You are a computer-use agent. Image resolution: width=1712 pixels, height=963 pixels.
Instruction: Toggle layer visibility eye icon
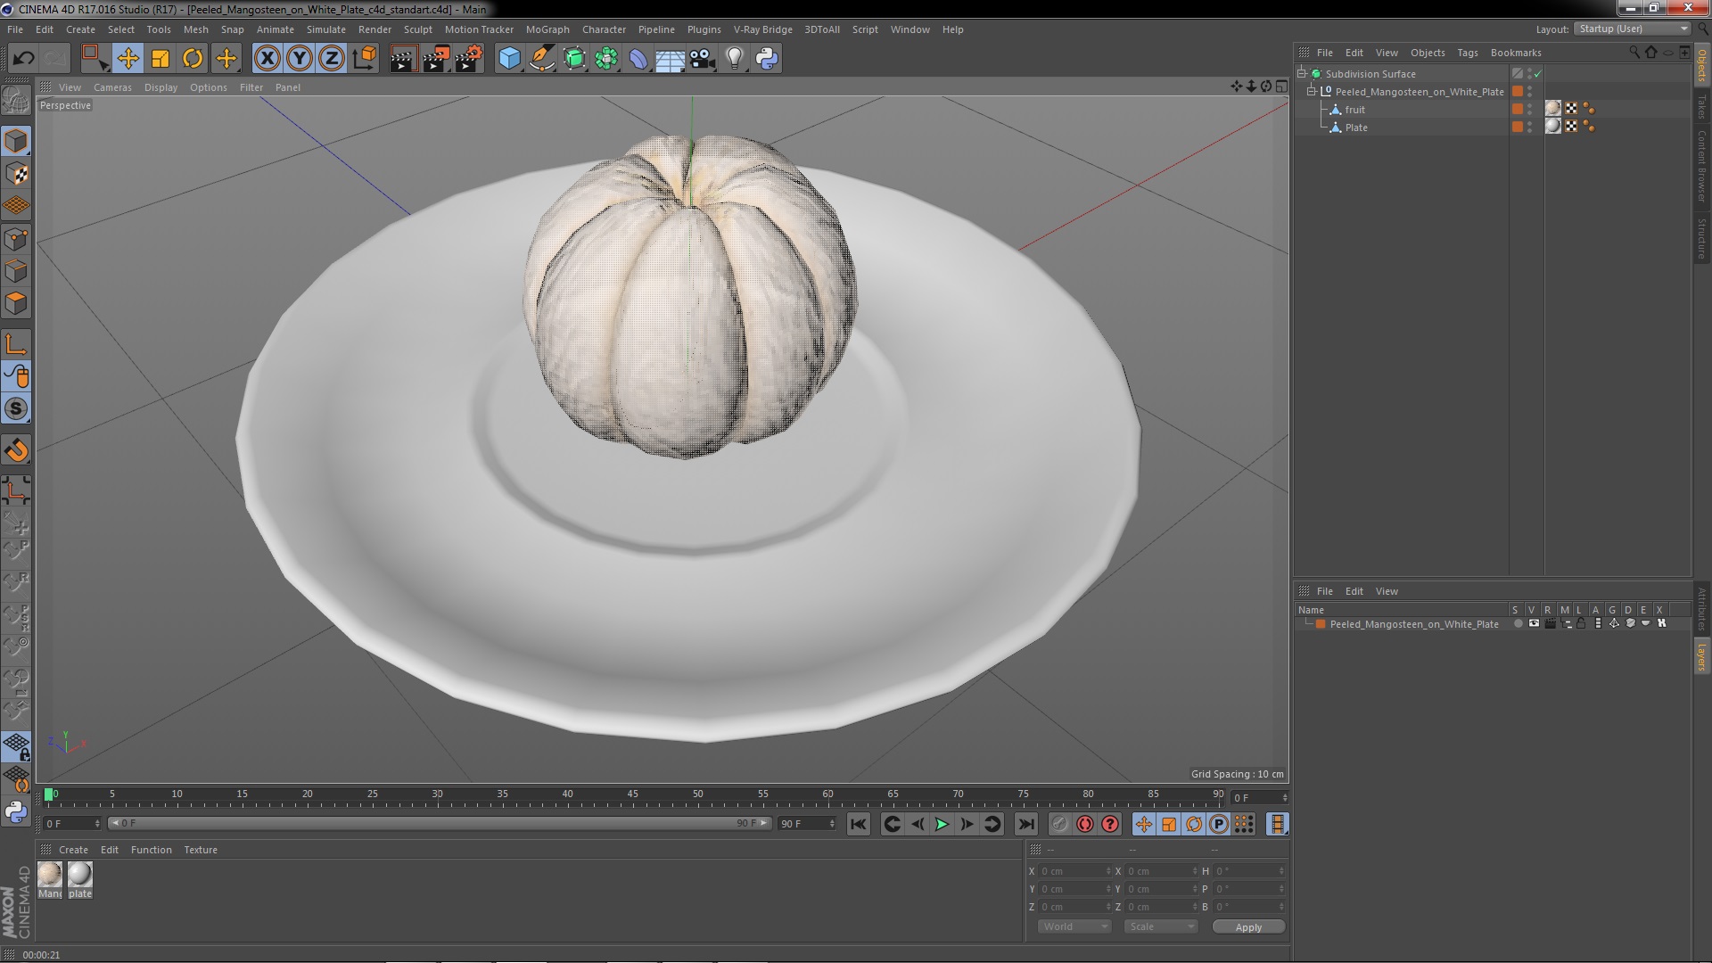1534,623
